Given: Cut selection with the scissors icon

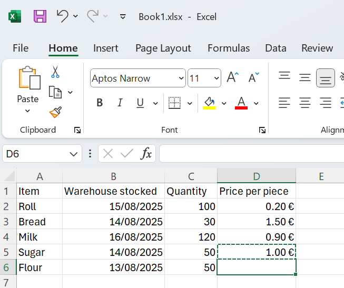Looking at the screenshot, I should tap(55, 72).
